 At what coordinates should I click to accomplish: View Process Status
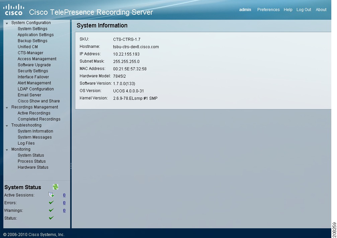pos(32,161)
